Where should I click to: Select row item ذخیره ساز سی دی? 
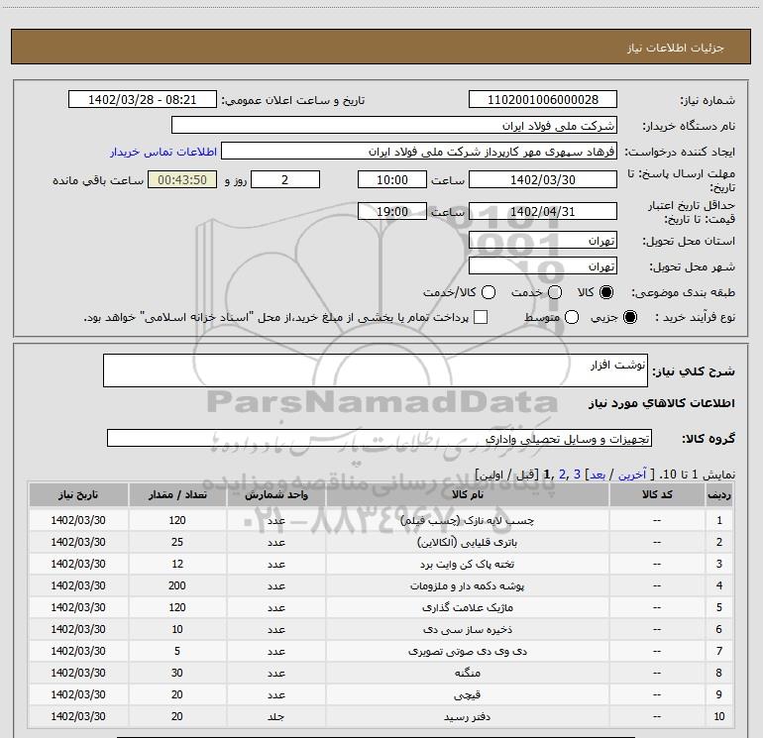467,629
